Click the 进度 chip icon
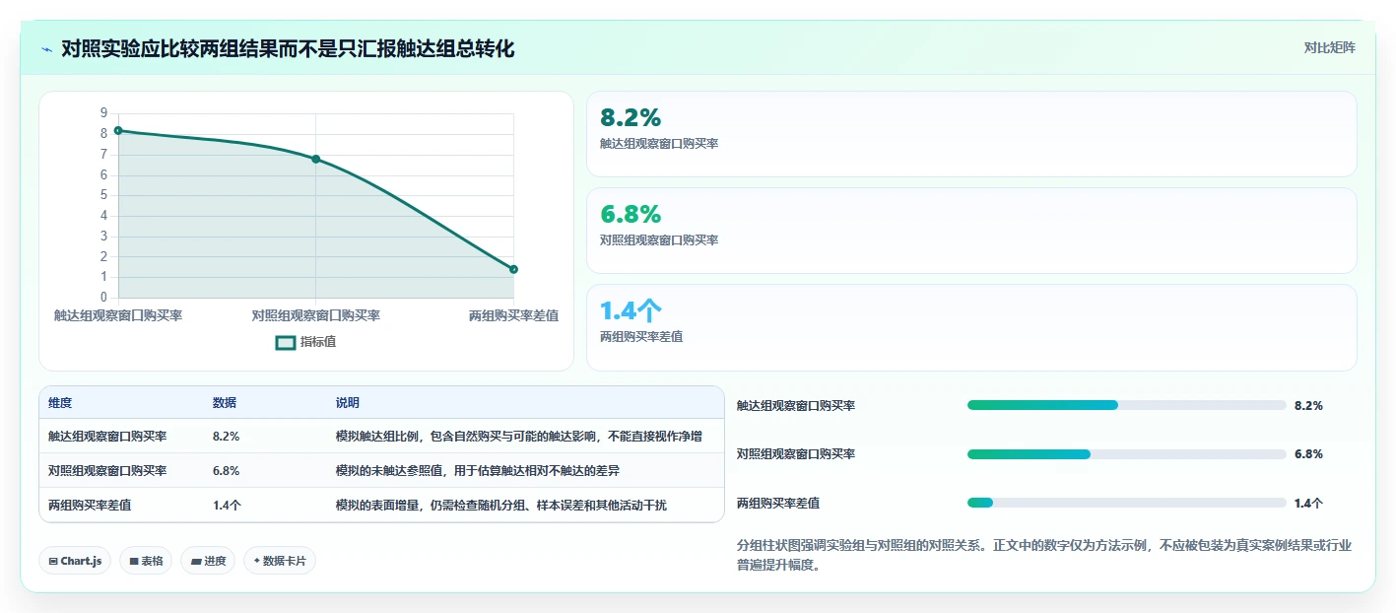 (x=196, y=561)
